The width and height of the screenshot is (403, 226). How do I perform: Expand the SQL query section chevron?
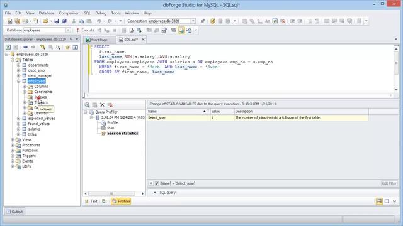[x=155, y=193]
